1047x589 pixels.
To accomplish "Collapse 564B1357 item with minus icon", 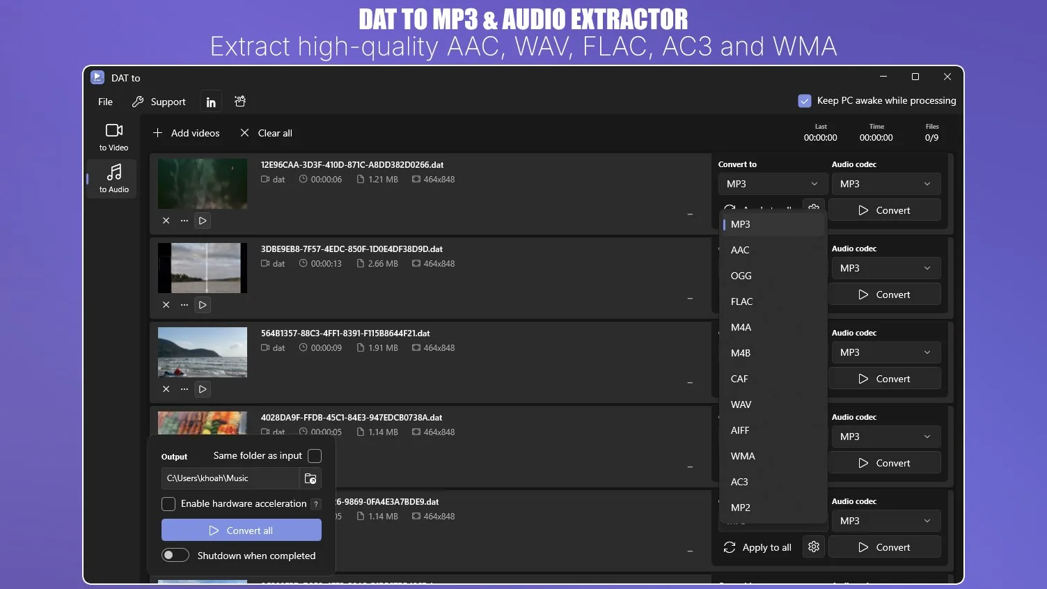I will [x=690, y=383].
